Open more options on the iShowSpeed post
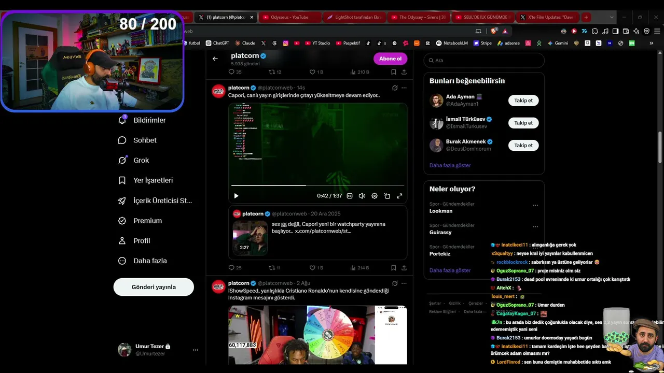664x373 pixels. [404, 283]
